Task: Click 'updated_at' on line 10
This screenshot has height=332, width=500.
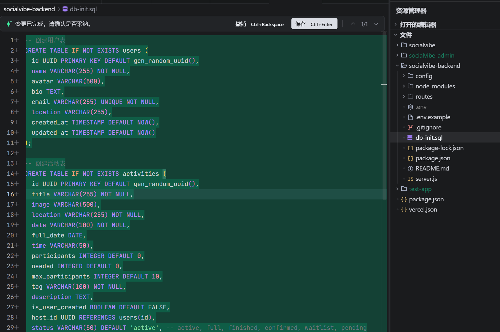Action: (x=50, y=133)
